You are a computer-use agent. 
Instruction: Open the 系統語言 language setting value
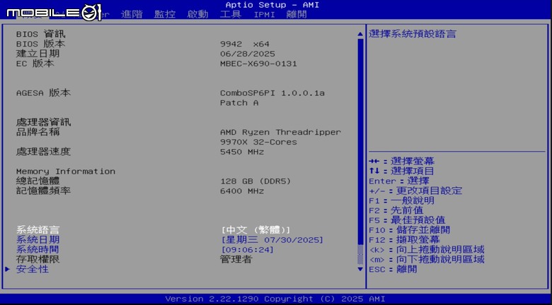tap(255, 230)
